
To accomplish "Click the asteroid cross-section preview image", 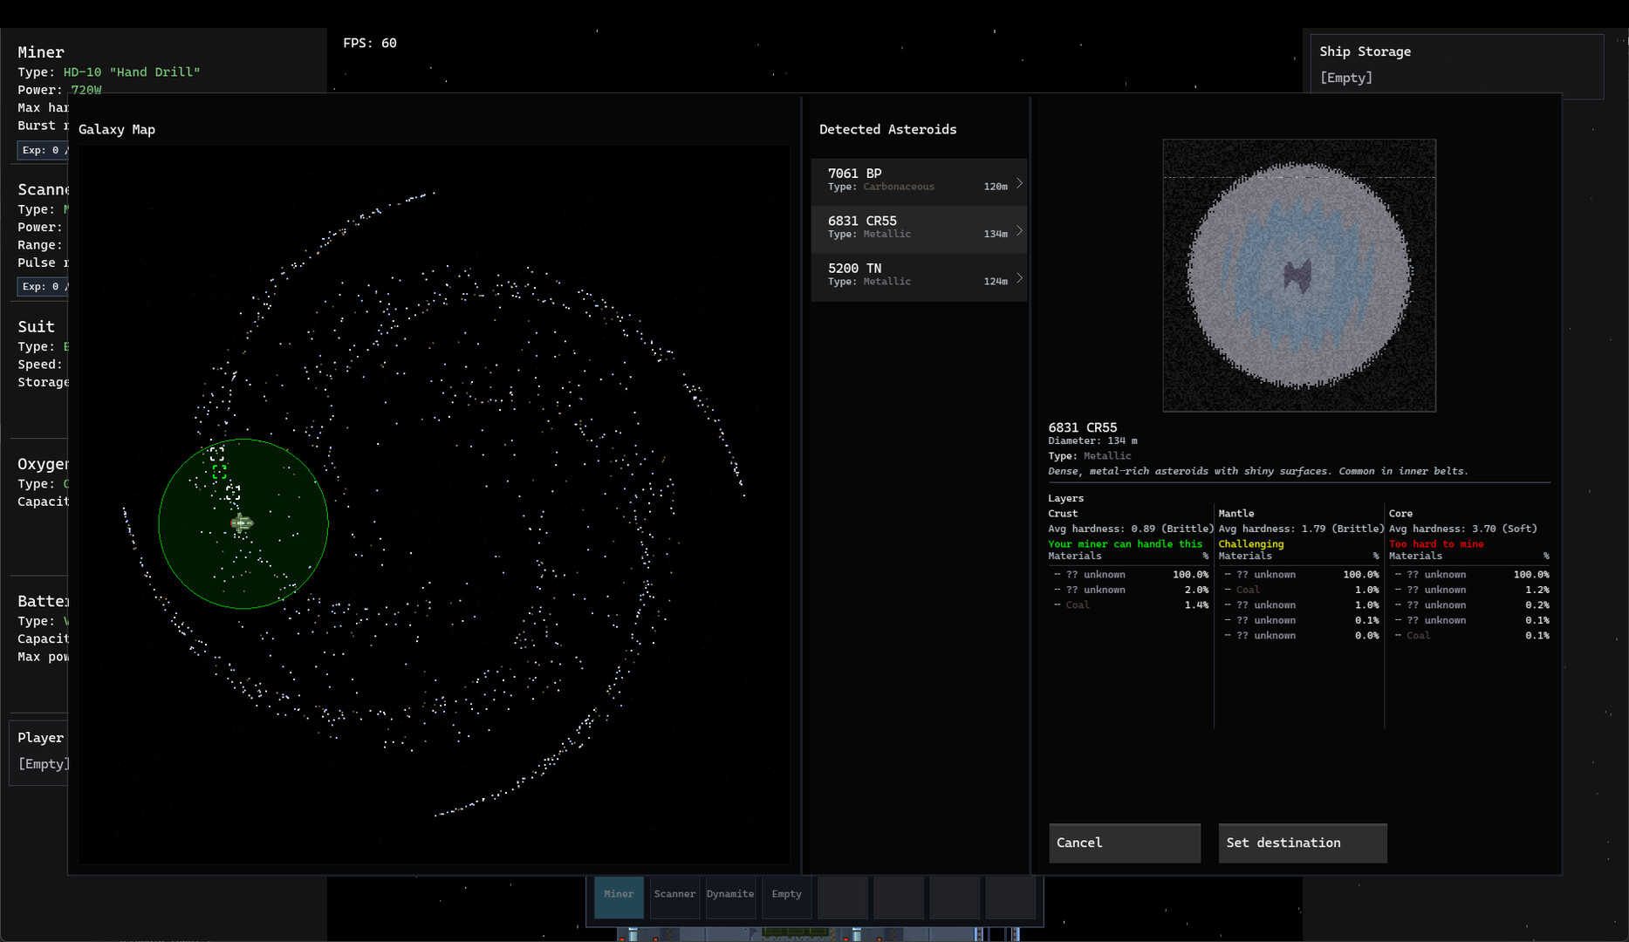I will [x=1298, y=276].
